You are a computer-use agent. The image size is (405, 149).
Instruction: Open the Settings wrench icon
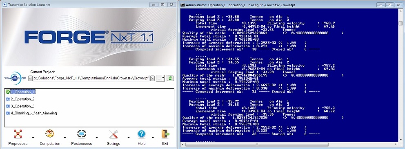[x=113, y=134]
